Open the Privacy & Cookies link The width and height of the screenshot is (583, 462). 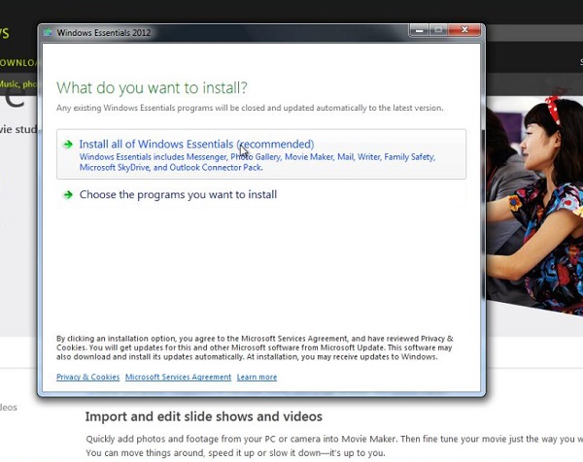point(87,377)
